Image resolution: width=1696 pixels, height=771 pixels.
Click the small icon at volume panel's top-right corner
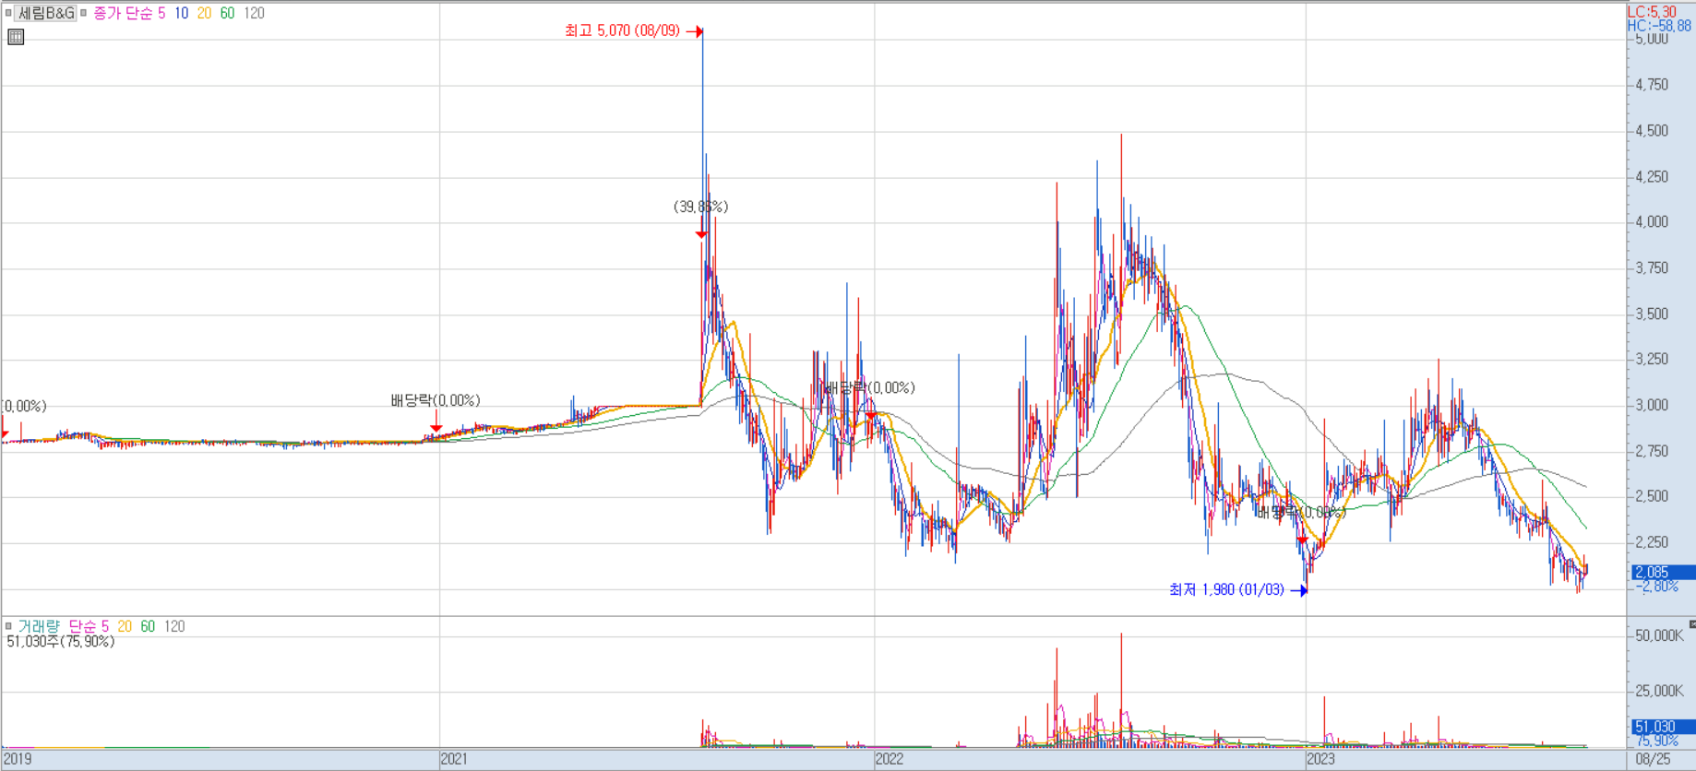click(1691, 624)
